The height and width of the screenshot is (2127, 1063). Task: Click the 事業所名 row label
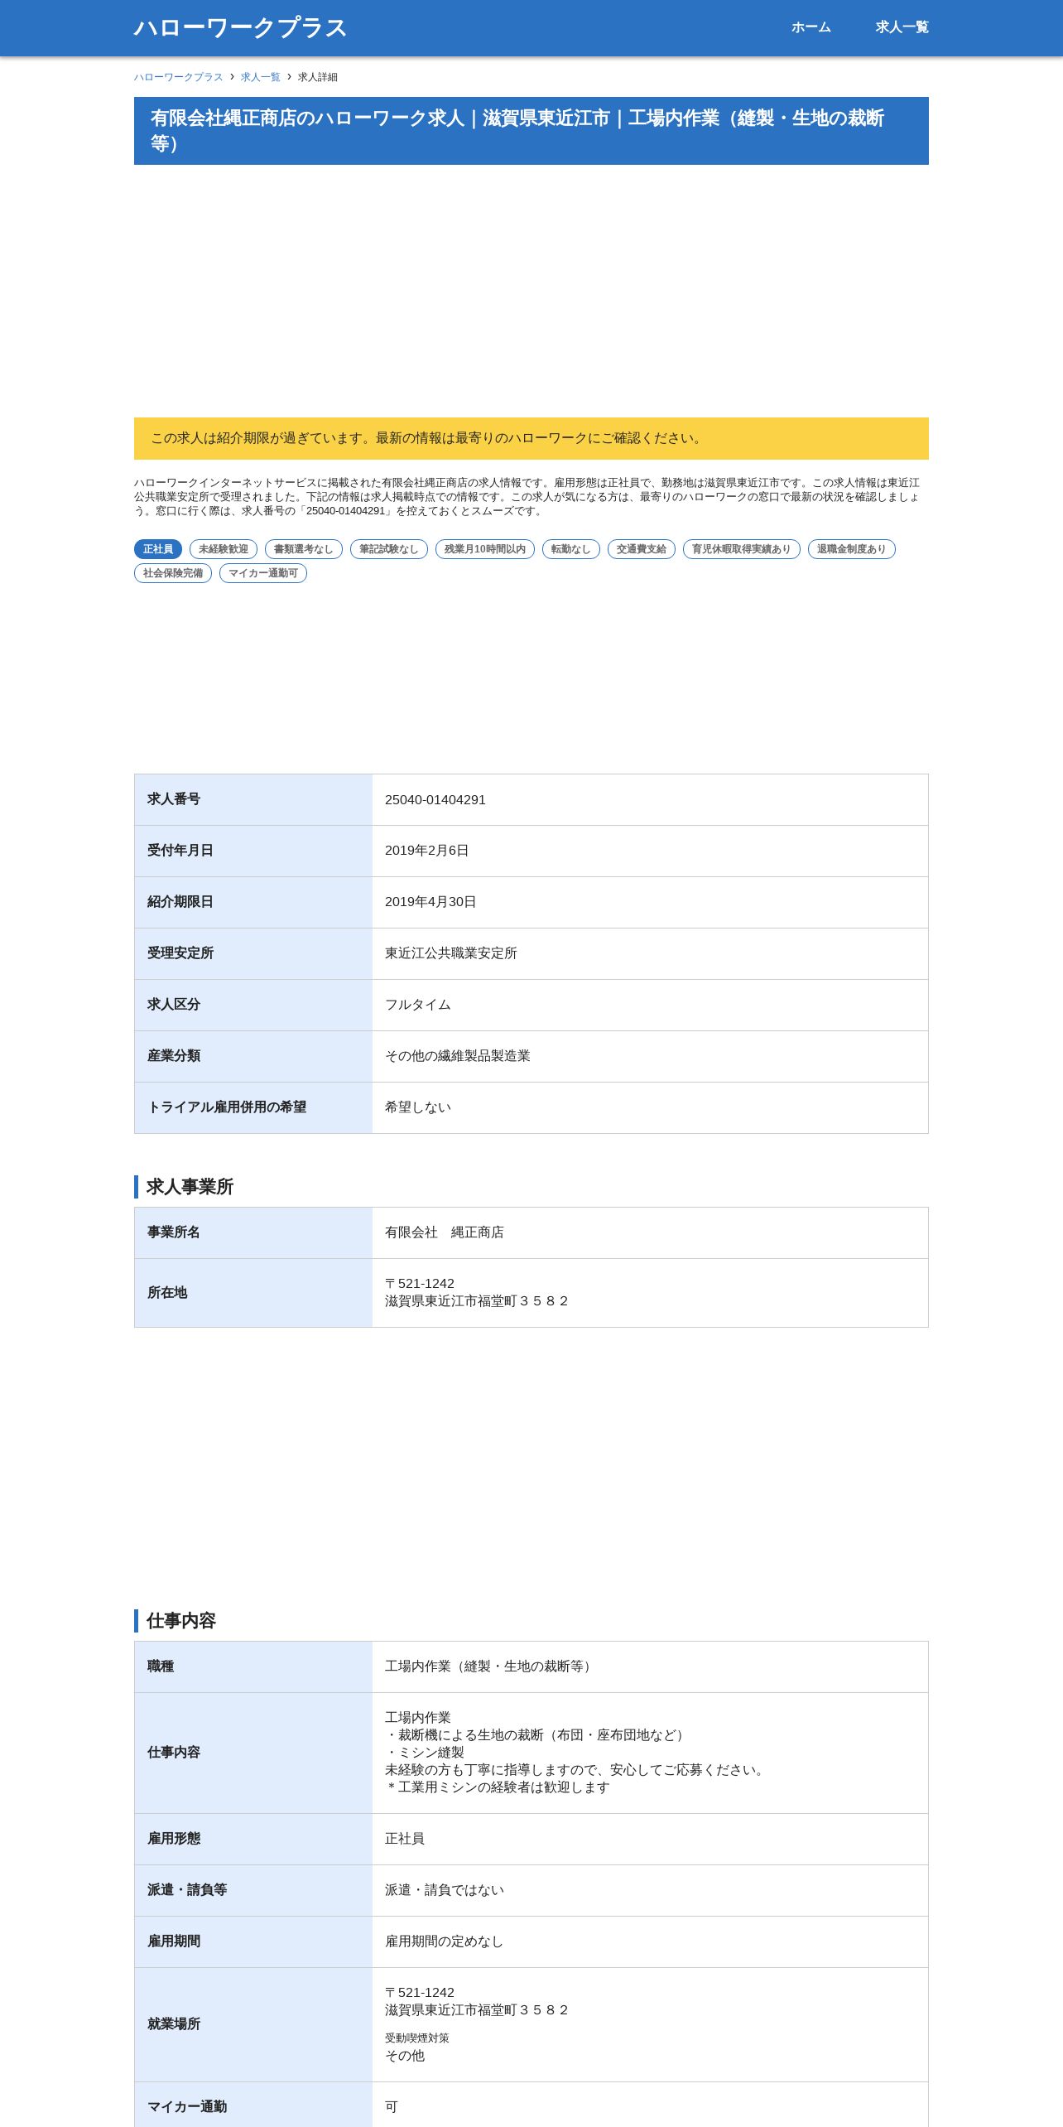174,1232
